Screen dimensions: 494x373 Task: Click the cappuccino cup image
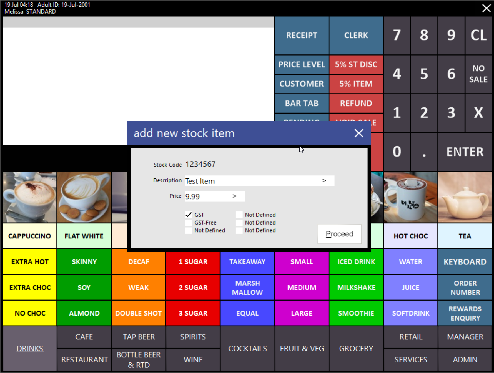click(x=30, y=197)
